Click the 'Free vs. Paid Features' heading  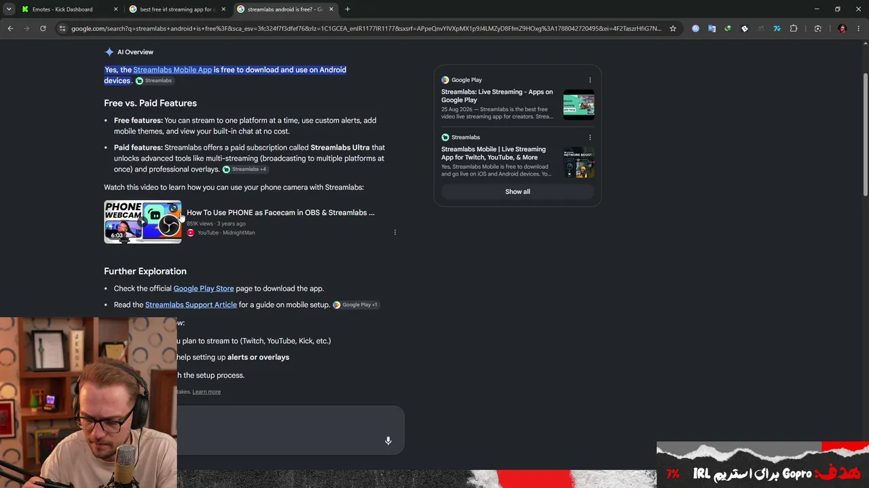[x=150, y=103]
